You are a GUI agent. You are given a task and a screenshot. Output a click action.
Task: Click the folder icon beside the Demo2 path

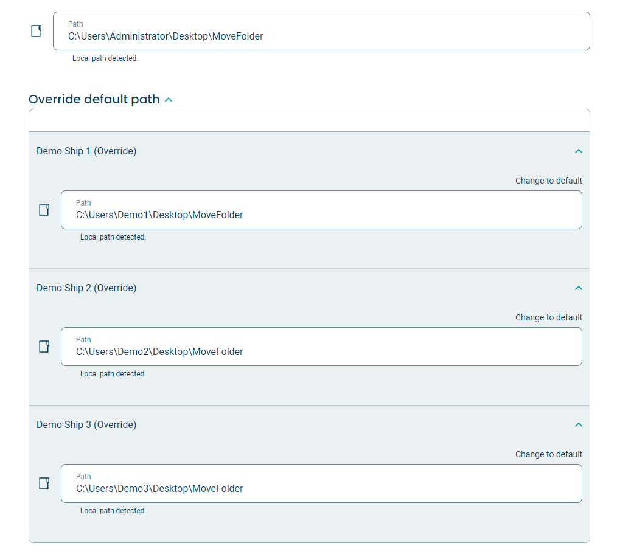tap(44, 347)
